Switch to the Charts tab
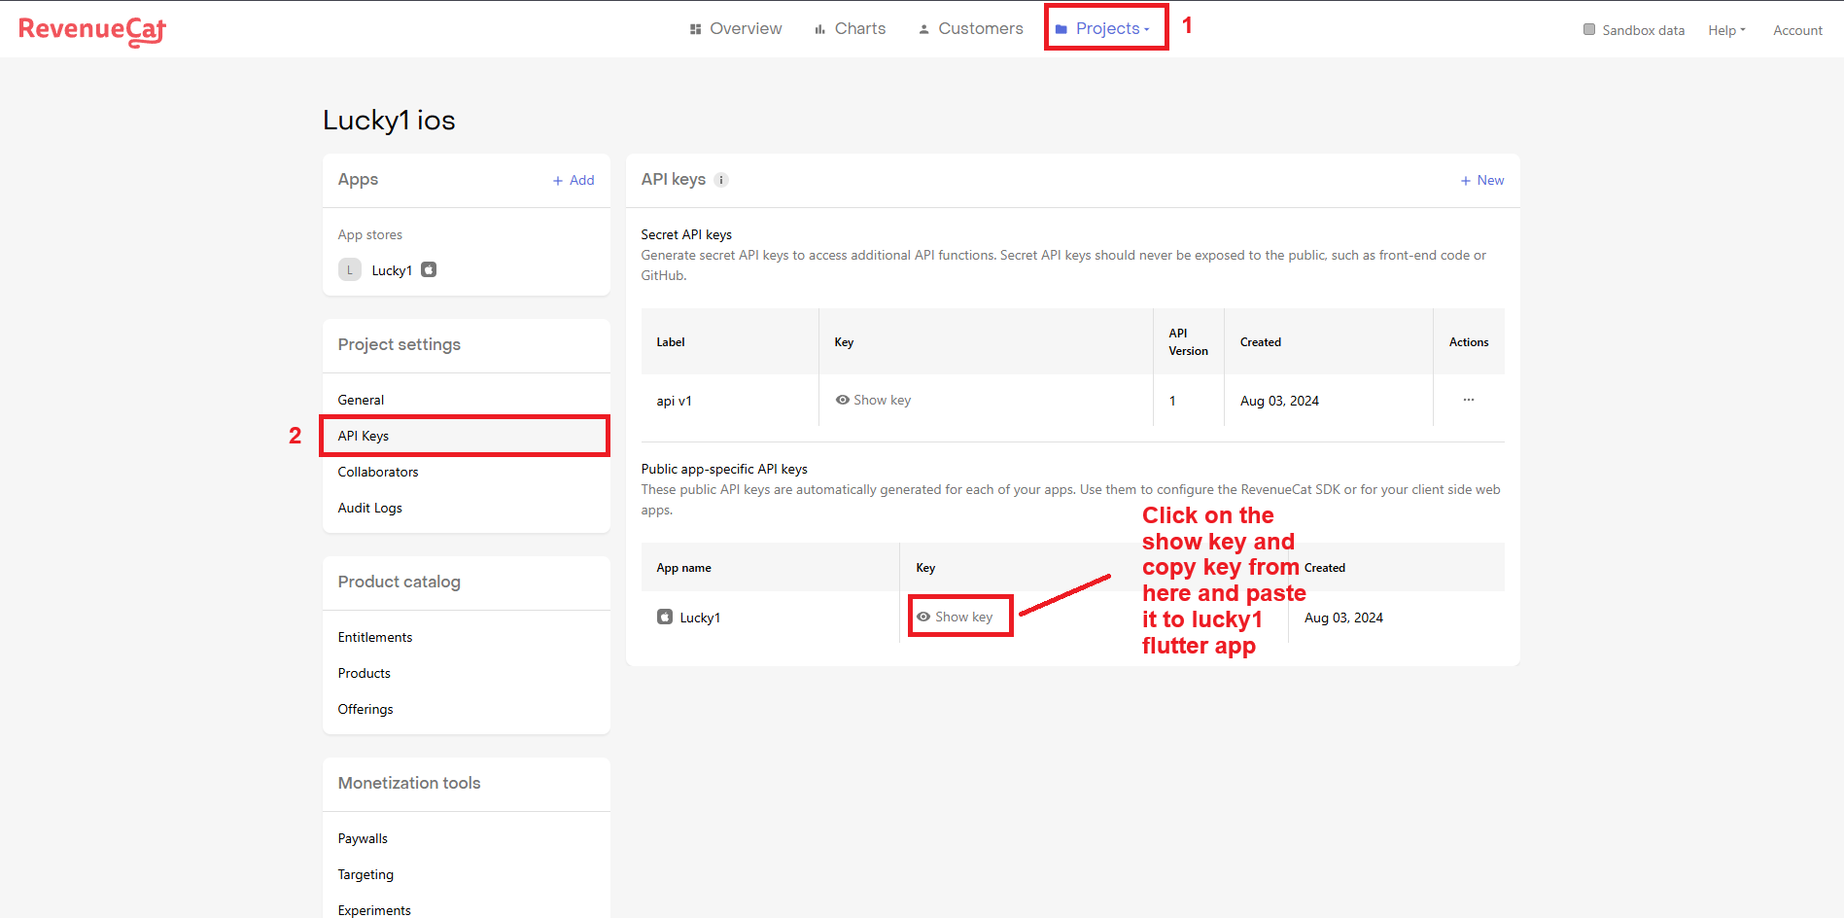This screenshot has width=1844, height=918. pos(851,28)
